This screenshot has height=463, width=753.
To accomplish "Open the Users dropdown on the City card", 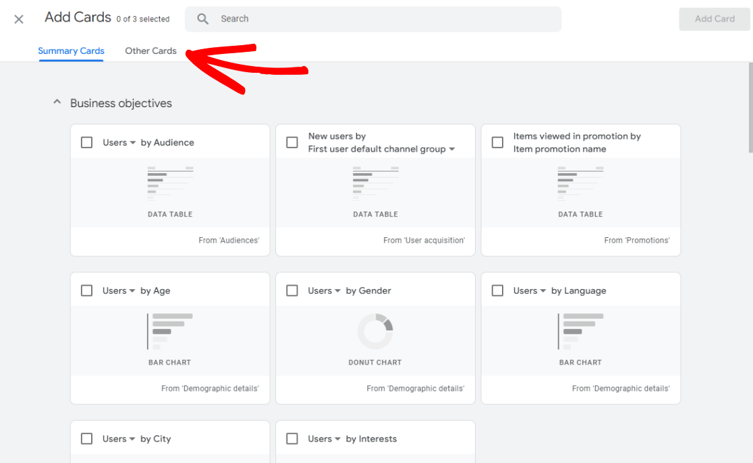I will [x=131, y=439].
